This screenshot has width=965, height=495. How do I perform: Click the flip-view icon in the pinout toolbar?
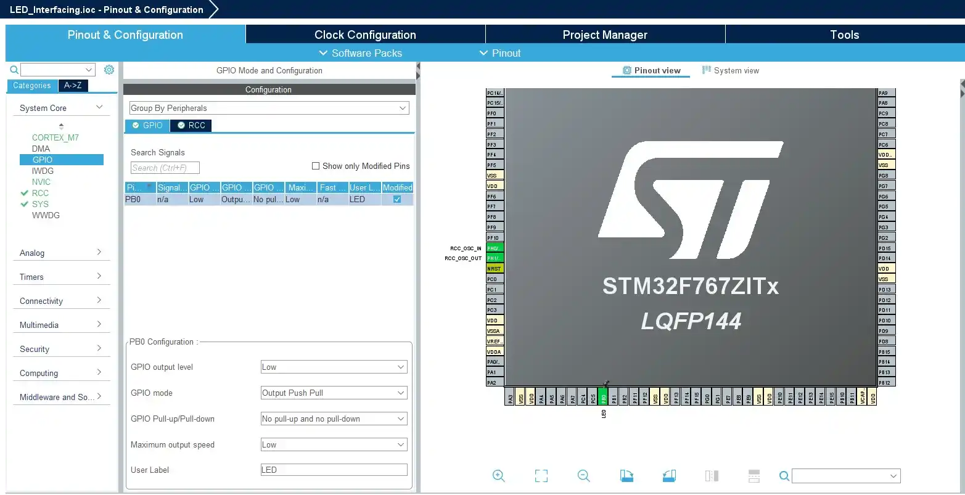point(712,476)
